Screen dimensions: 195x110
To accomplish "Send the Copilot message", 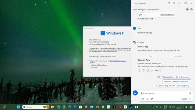I will (x=190, y=99).
